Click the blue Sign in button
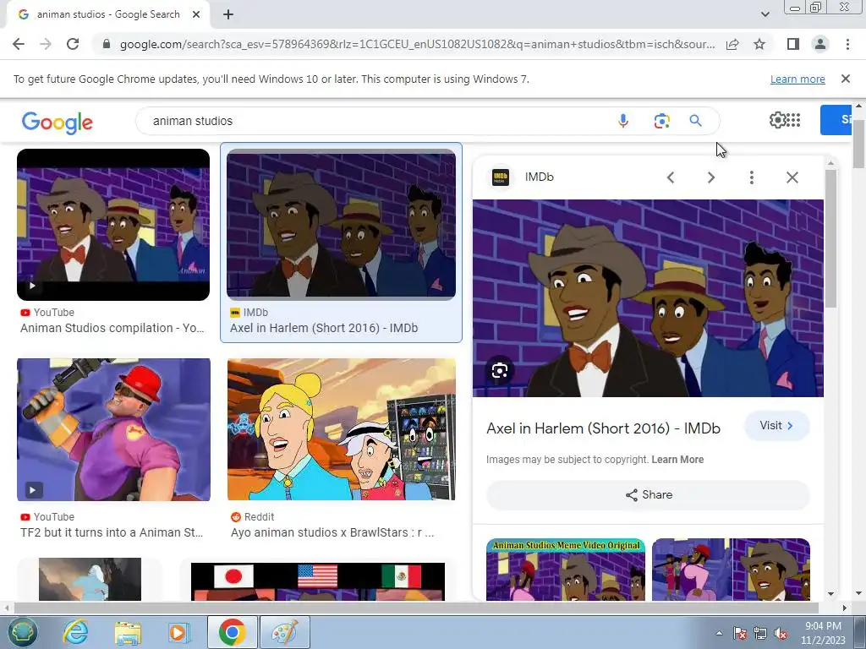This screenshot has width=866, height=649. coord(836,120)
